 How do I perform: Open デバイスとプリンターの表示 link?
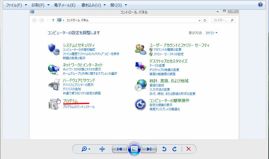coord(78,85)
